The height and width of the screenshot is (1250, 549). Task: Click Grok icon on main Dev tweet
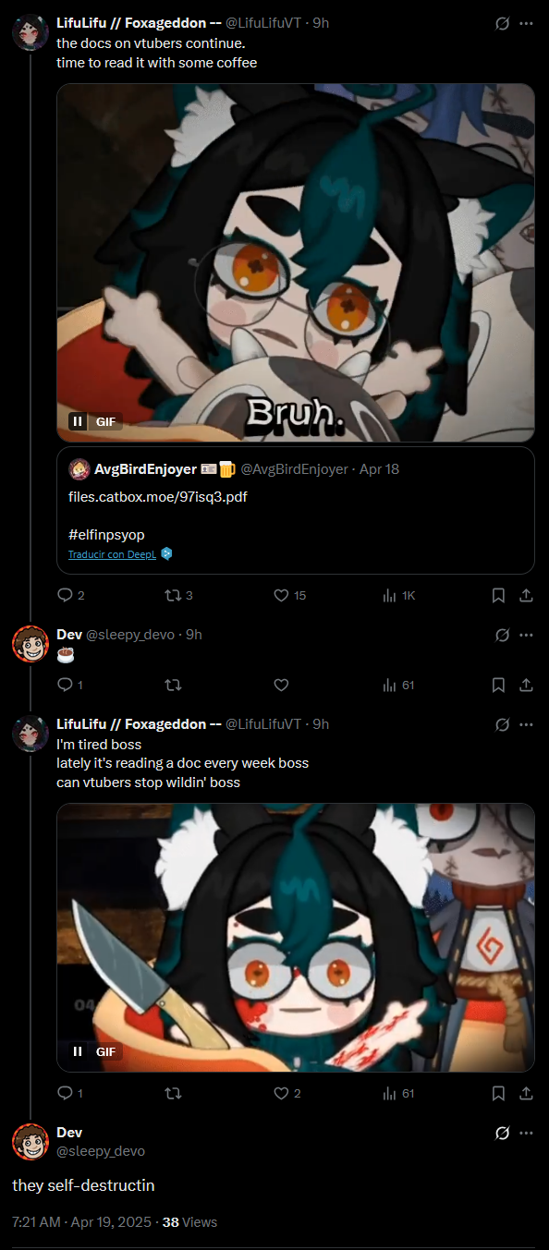(x=503, y=1133)
